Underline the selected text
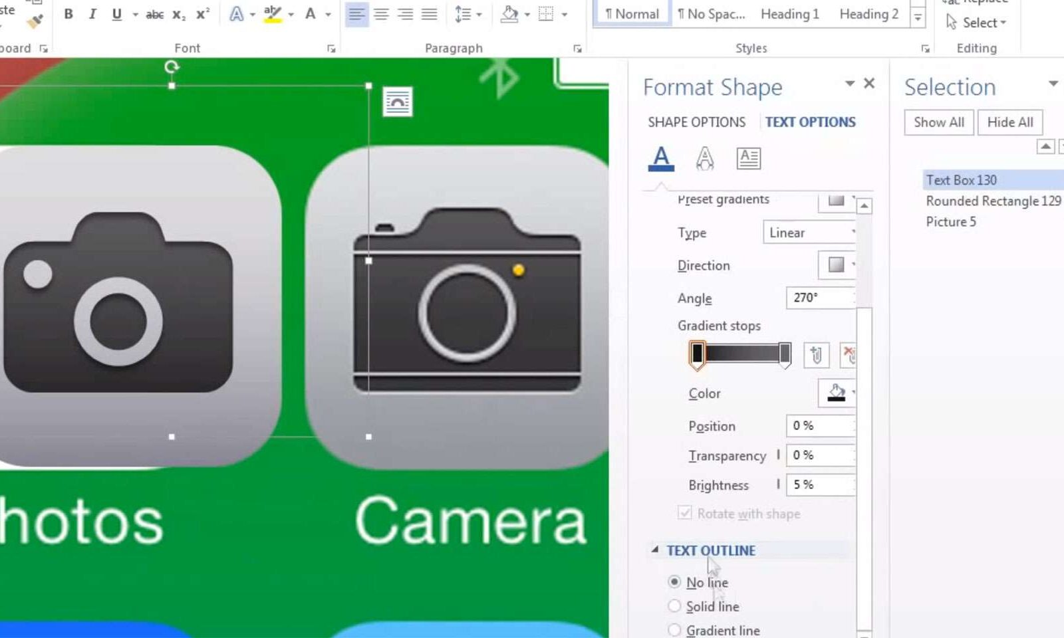The width and height of the screenshot is (1064, 638). pos(117,14)
